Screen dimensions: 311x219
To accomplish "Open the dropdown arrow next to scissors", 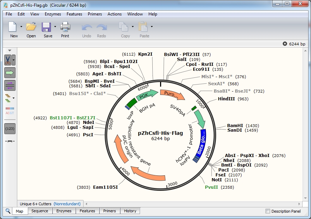I will pyautogui.click(x=14, y=60).
